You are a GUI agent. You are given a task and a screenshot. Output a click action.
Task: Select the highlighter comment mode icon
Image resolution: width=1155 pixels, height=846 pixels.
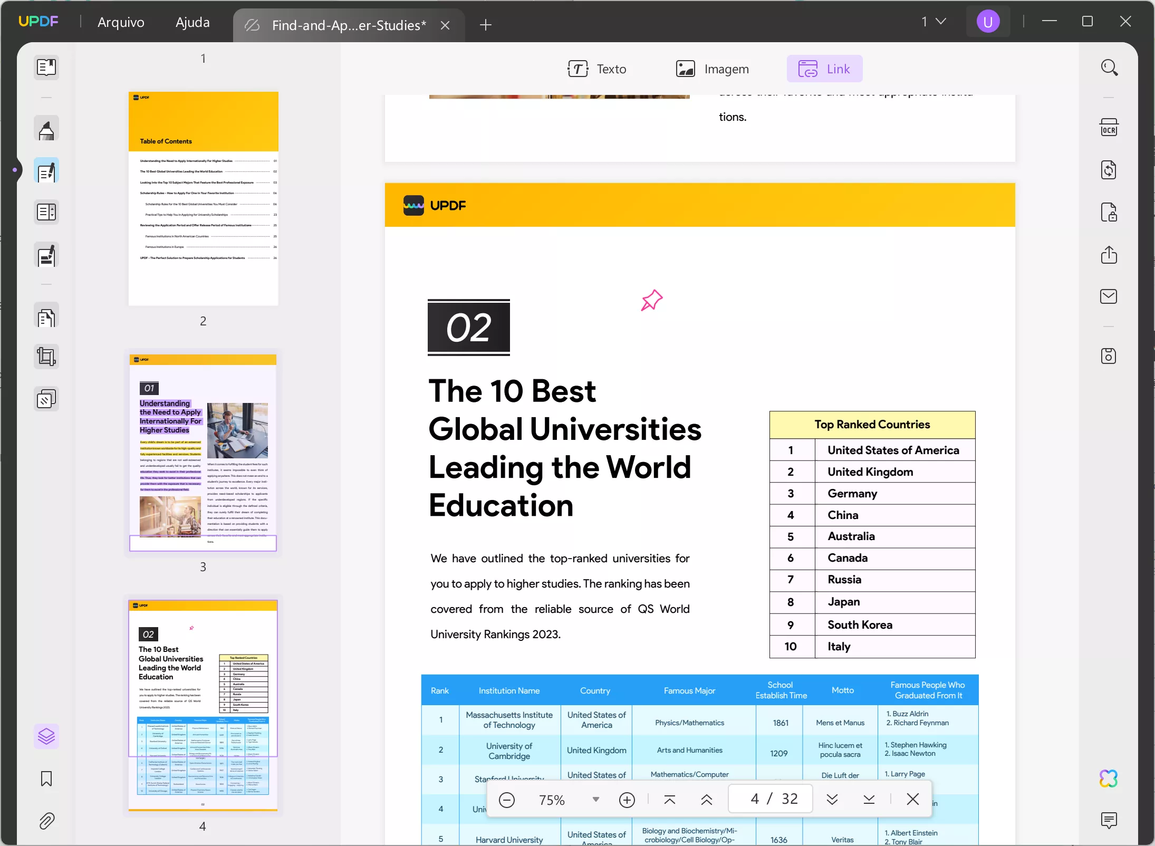tap(46, 129)
